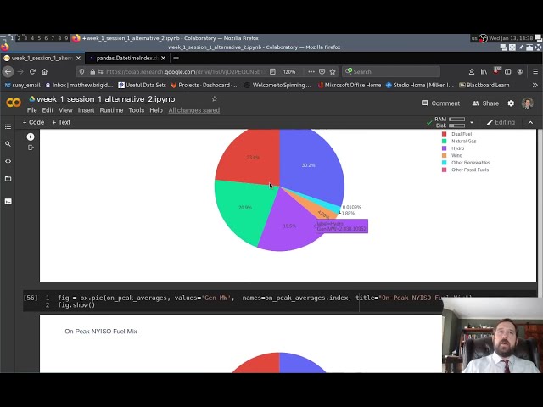Viewport: 543px width, 407px height.
Task: Open the Firefox library icon
Action: (x=484, y=71)
